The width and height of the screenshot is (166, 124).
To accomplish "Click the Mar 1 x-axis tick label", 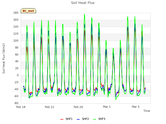I will (107, 107).
